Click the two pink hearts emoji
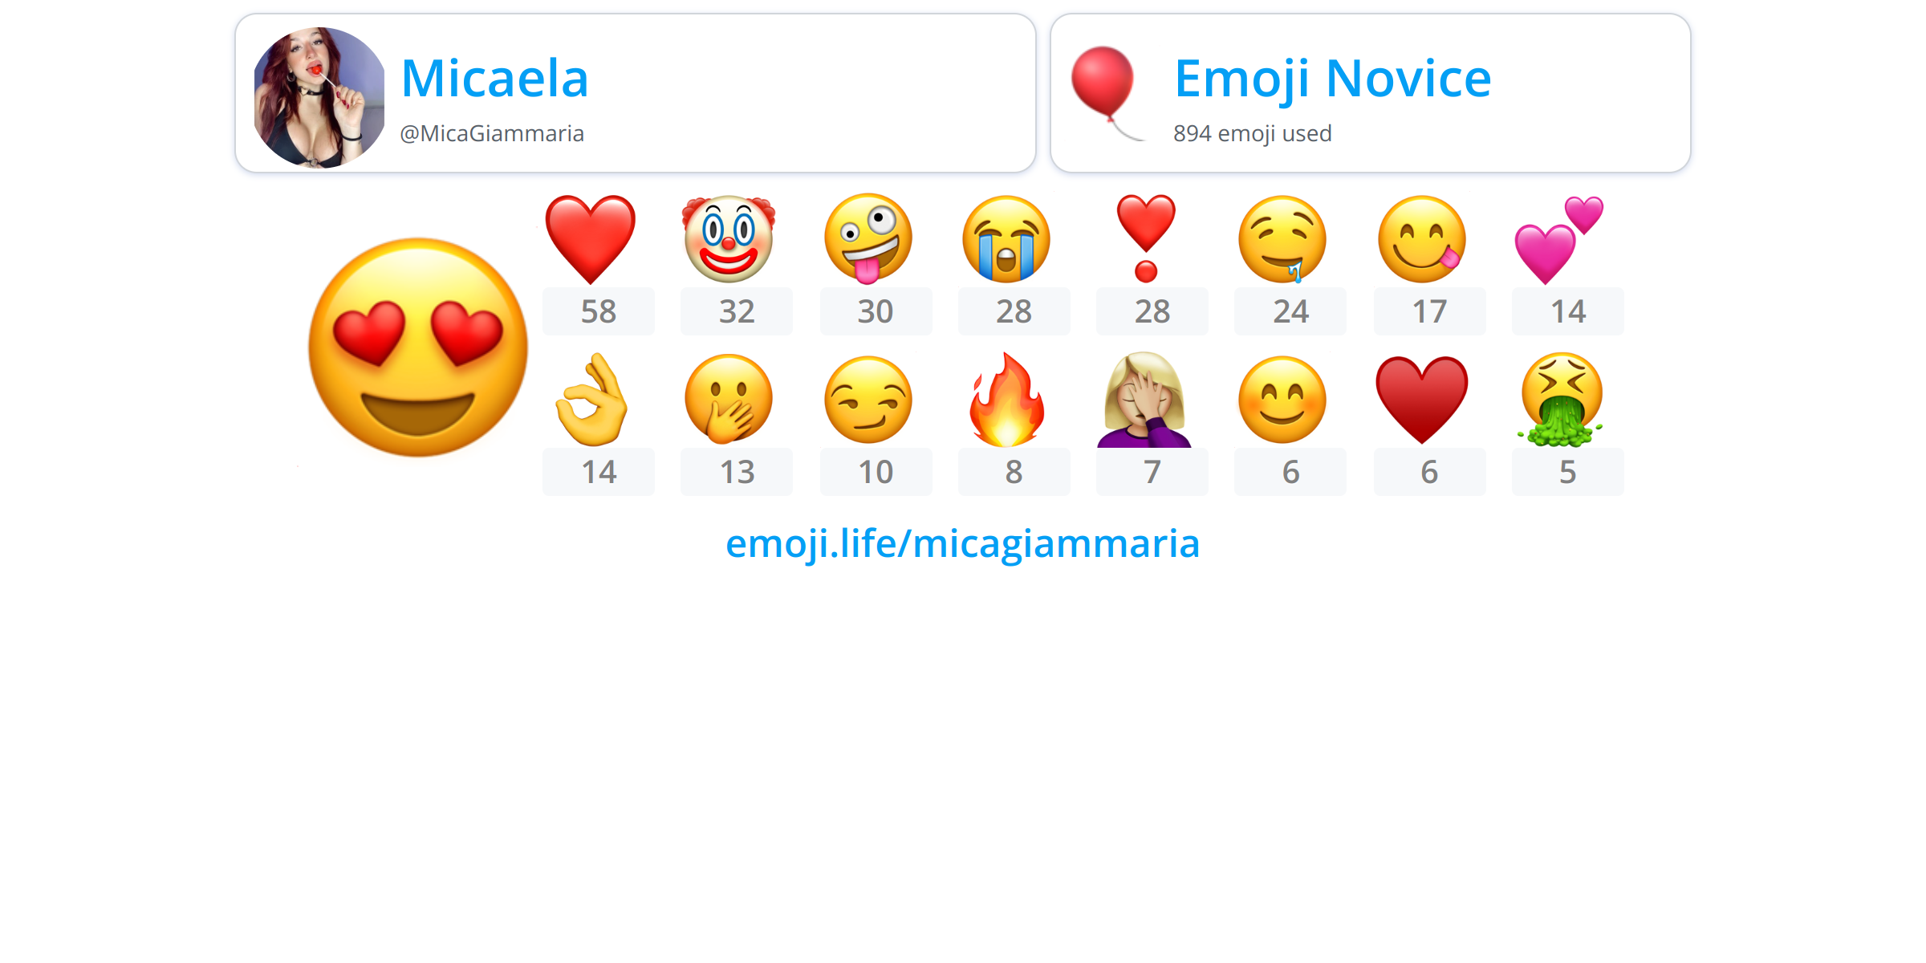The height and width of the screenshot is (963, 1926). coord(1559,240)
